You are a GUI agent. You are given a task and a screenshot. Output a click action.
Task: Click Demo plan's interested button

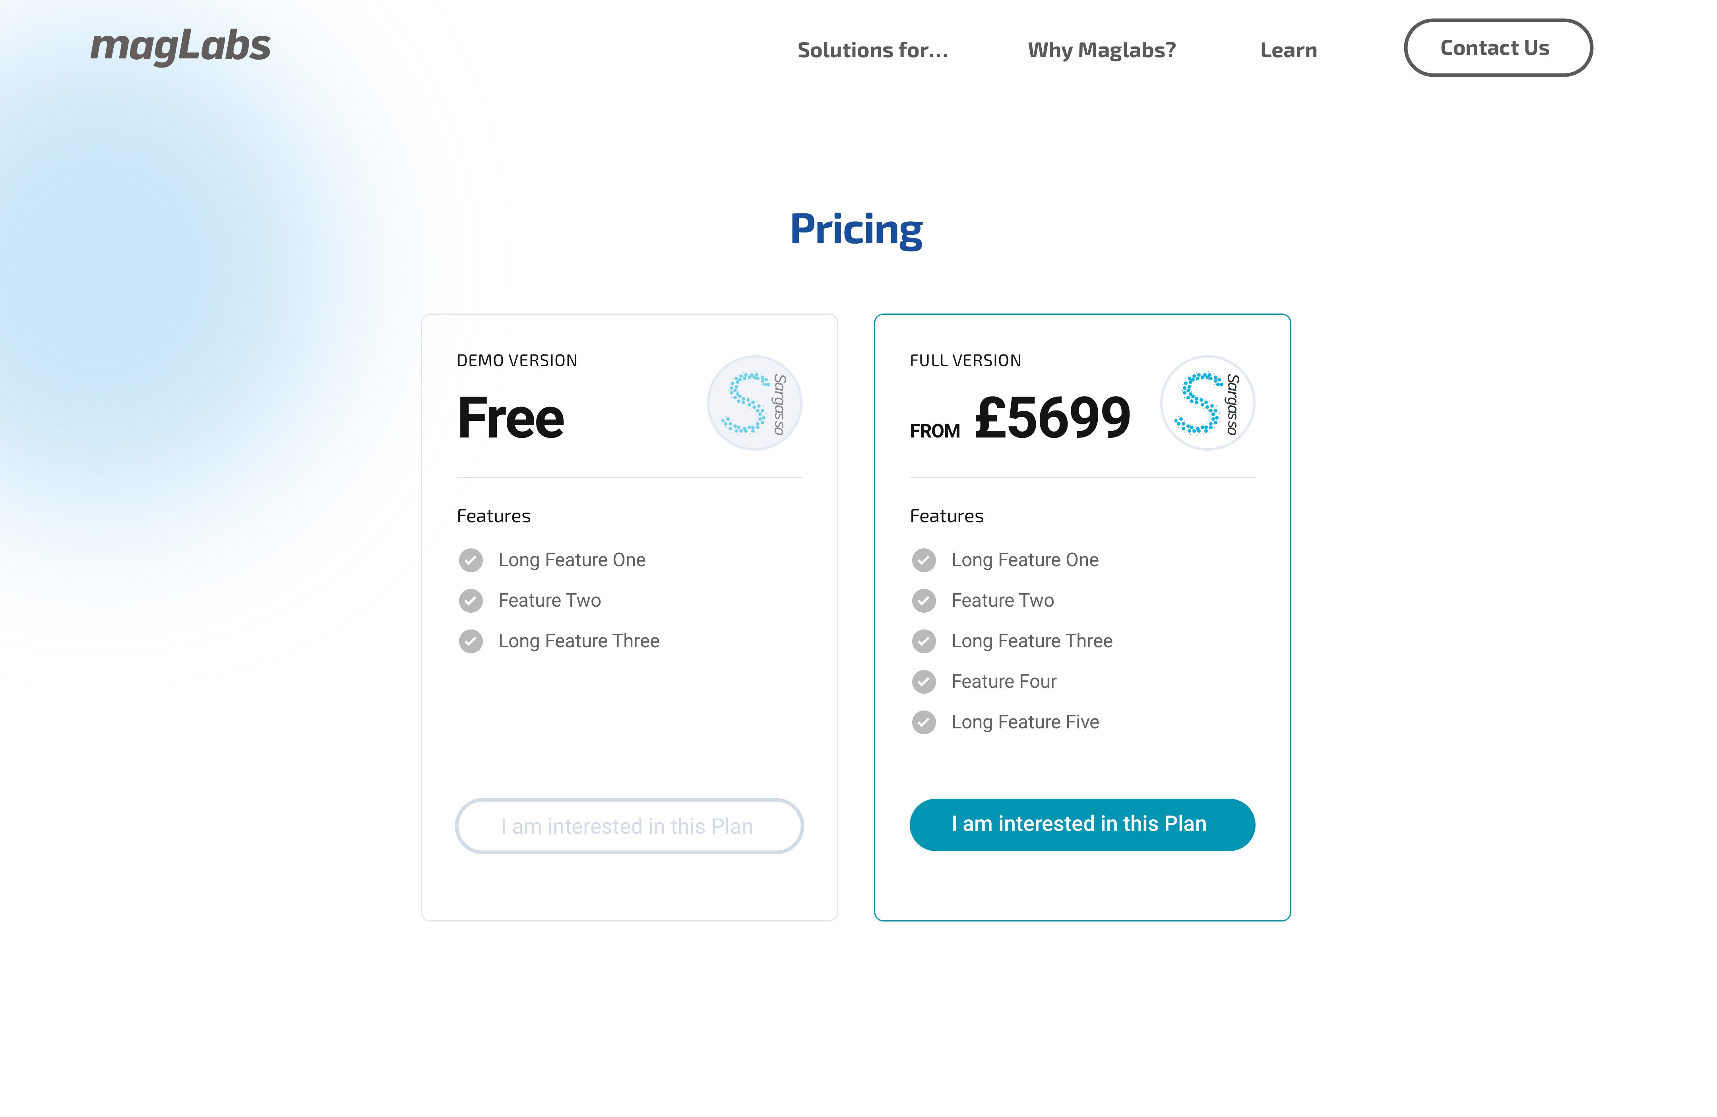629,826
